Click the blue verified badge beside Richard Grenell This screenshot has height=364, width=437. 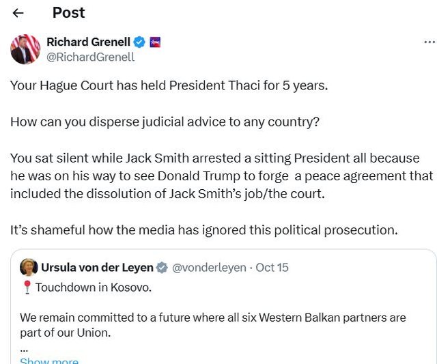coord(139,42)
